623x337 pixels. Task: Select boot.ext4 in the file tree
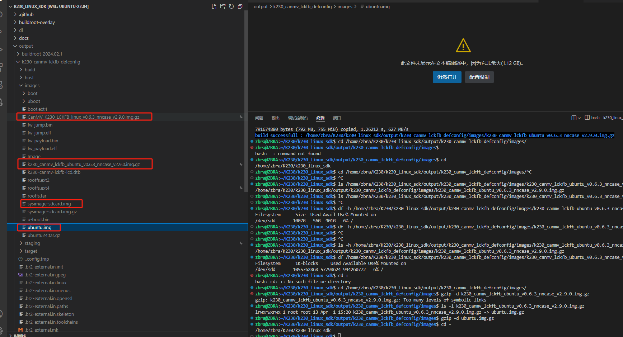click(x=37, y=109)
